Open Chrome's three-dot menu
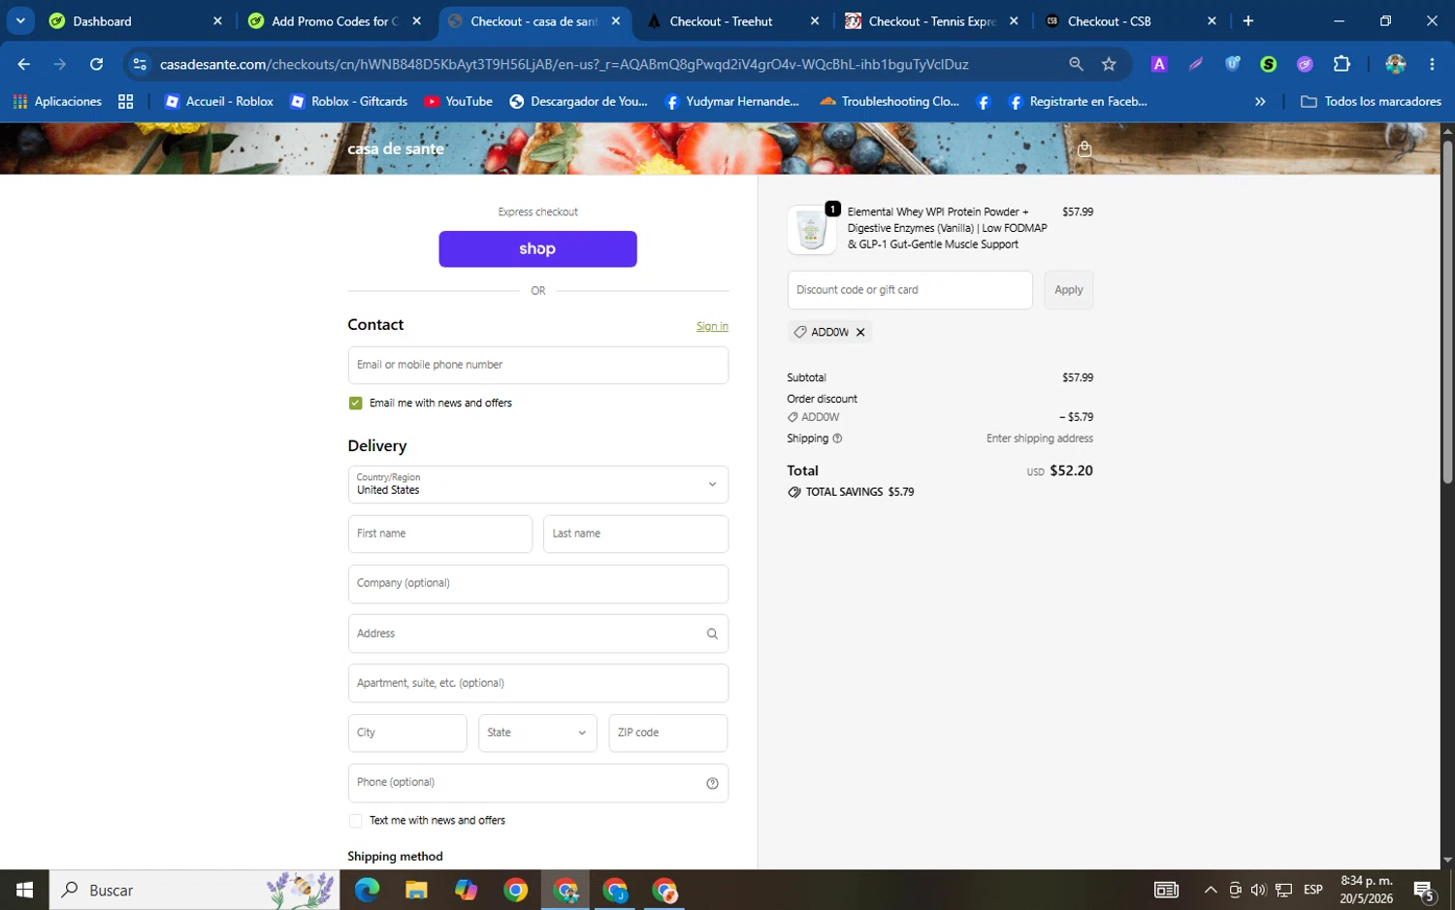 coord(1432,64)
